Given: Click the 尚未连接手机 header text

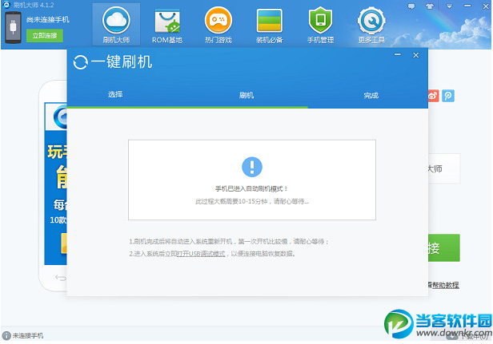Looking at the screenshot, I should (x=48, y=19).
